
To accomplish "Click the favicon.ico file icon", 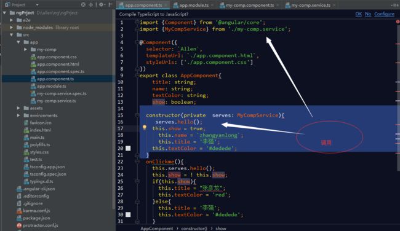I will click(26, 123).
